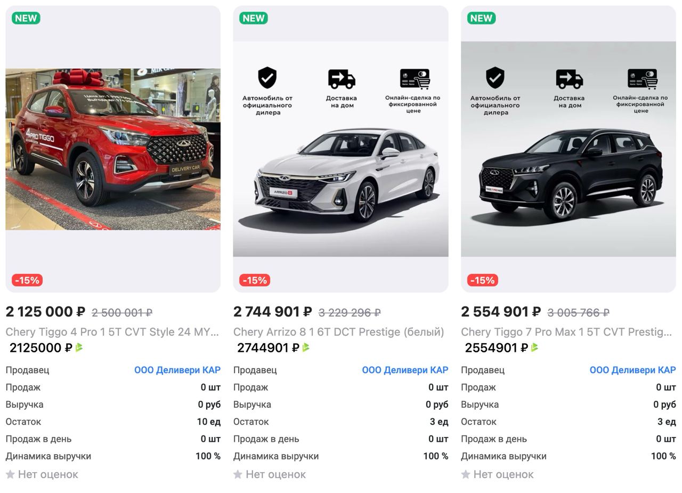
Task: Click the rating star under Arrizo 8
Action: (238, 474)
